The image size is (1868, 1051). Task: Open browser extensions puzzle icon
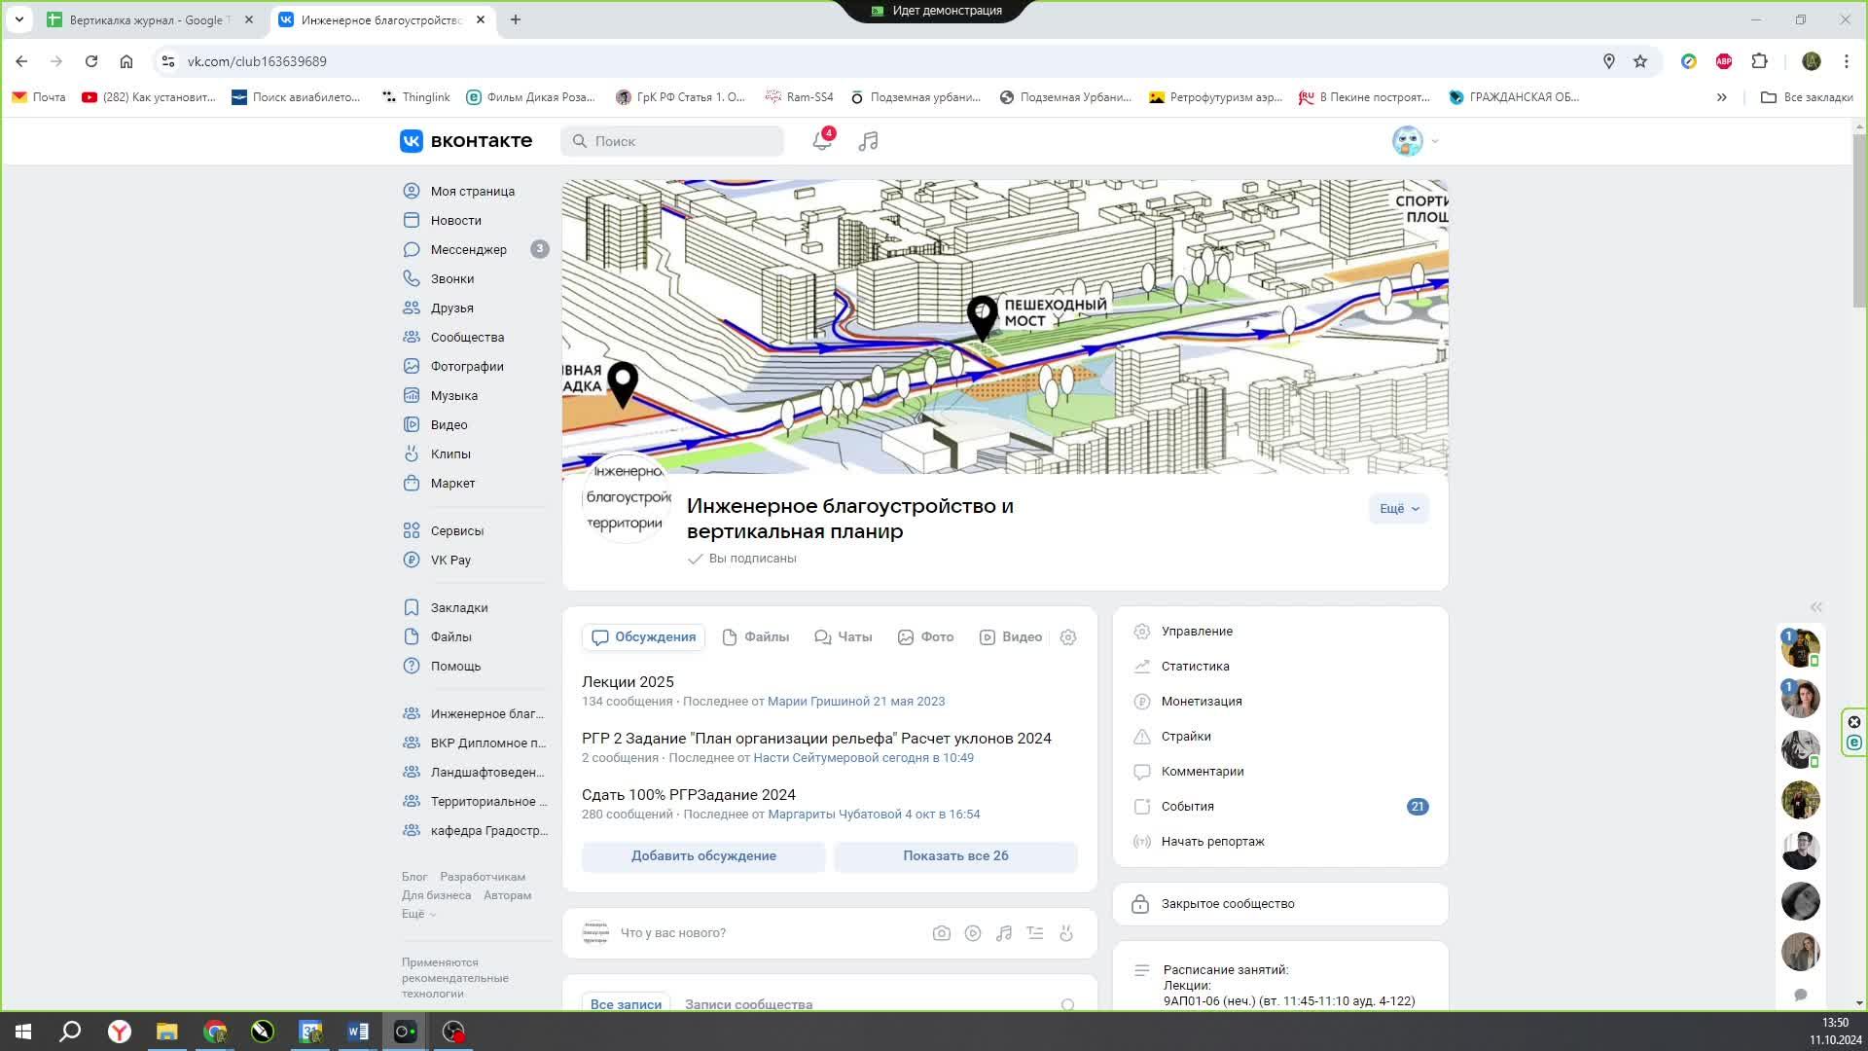(1759, 61)
